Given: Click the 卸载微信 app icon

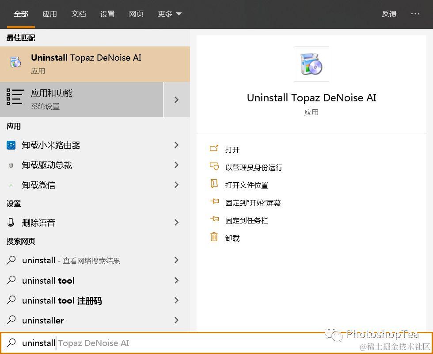Looking at the screenshot, I should click(11, 185).
